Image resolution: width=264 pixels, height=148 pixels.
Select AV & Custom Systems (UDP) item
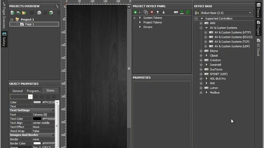point(232,46)
